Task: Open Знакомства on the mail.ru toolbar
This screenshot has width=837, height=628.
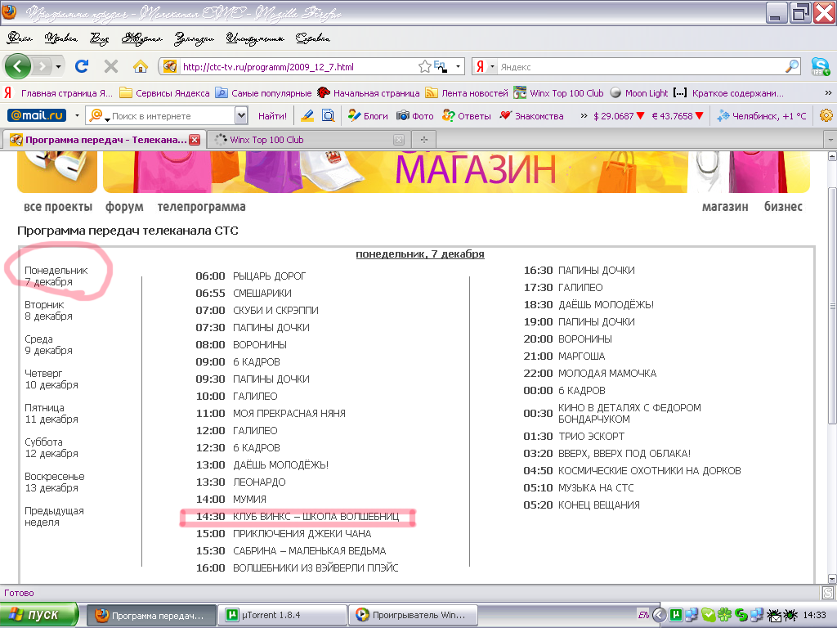Action: tap(531, 116)
